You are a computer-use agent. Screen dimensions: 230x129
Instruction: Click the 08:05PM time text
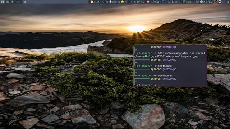[x=208, y=2]
